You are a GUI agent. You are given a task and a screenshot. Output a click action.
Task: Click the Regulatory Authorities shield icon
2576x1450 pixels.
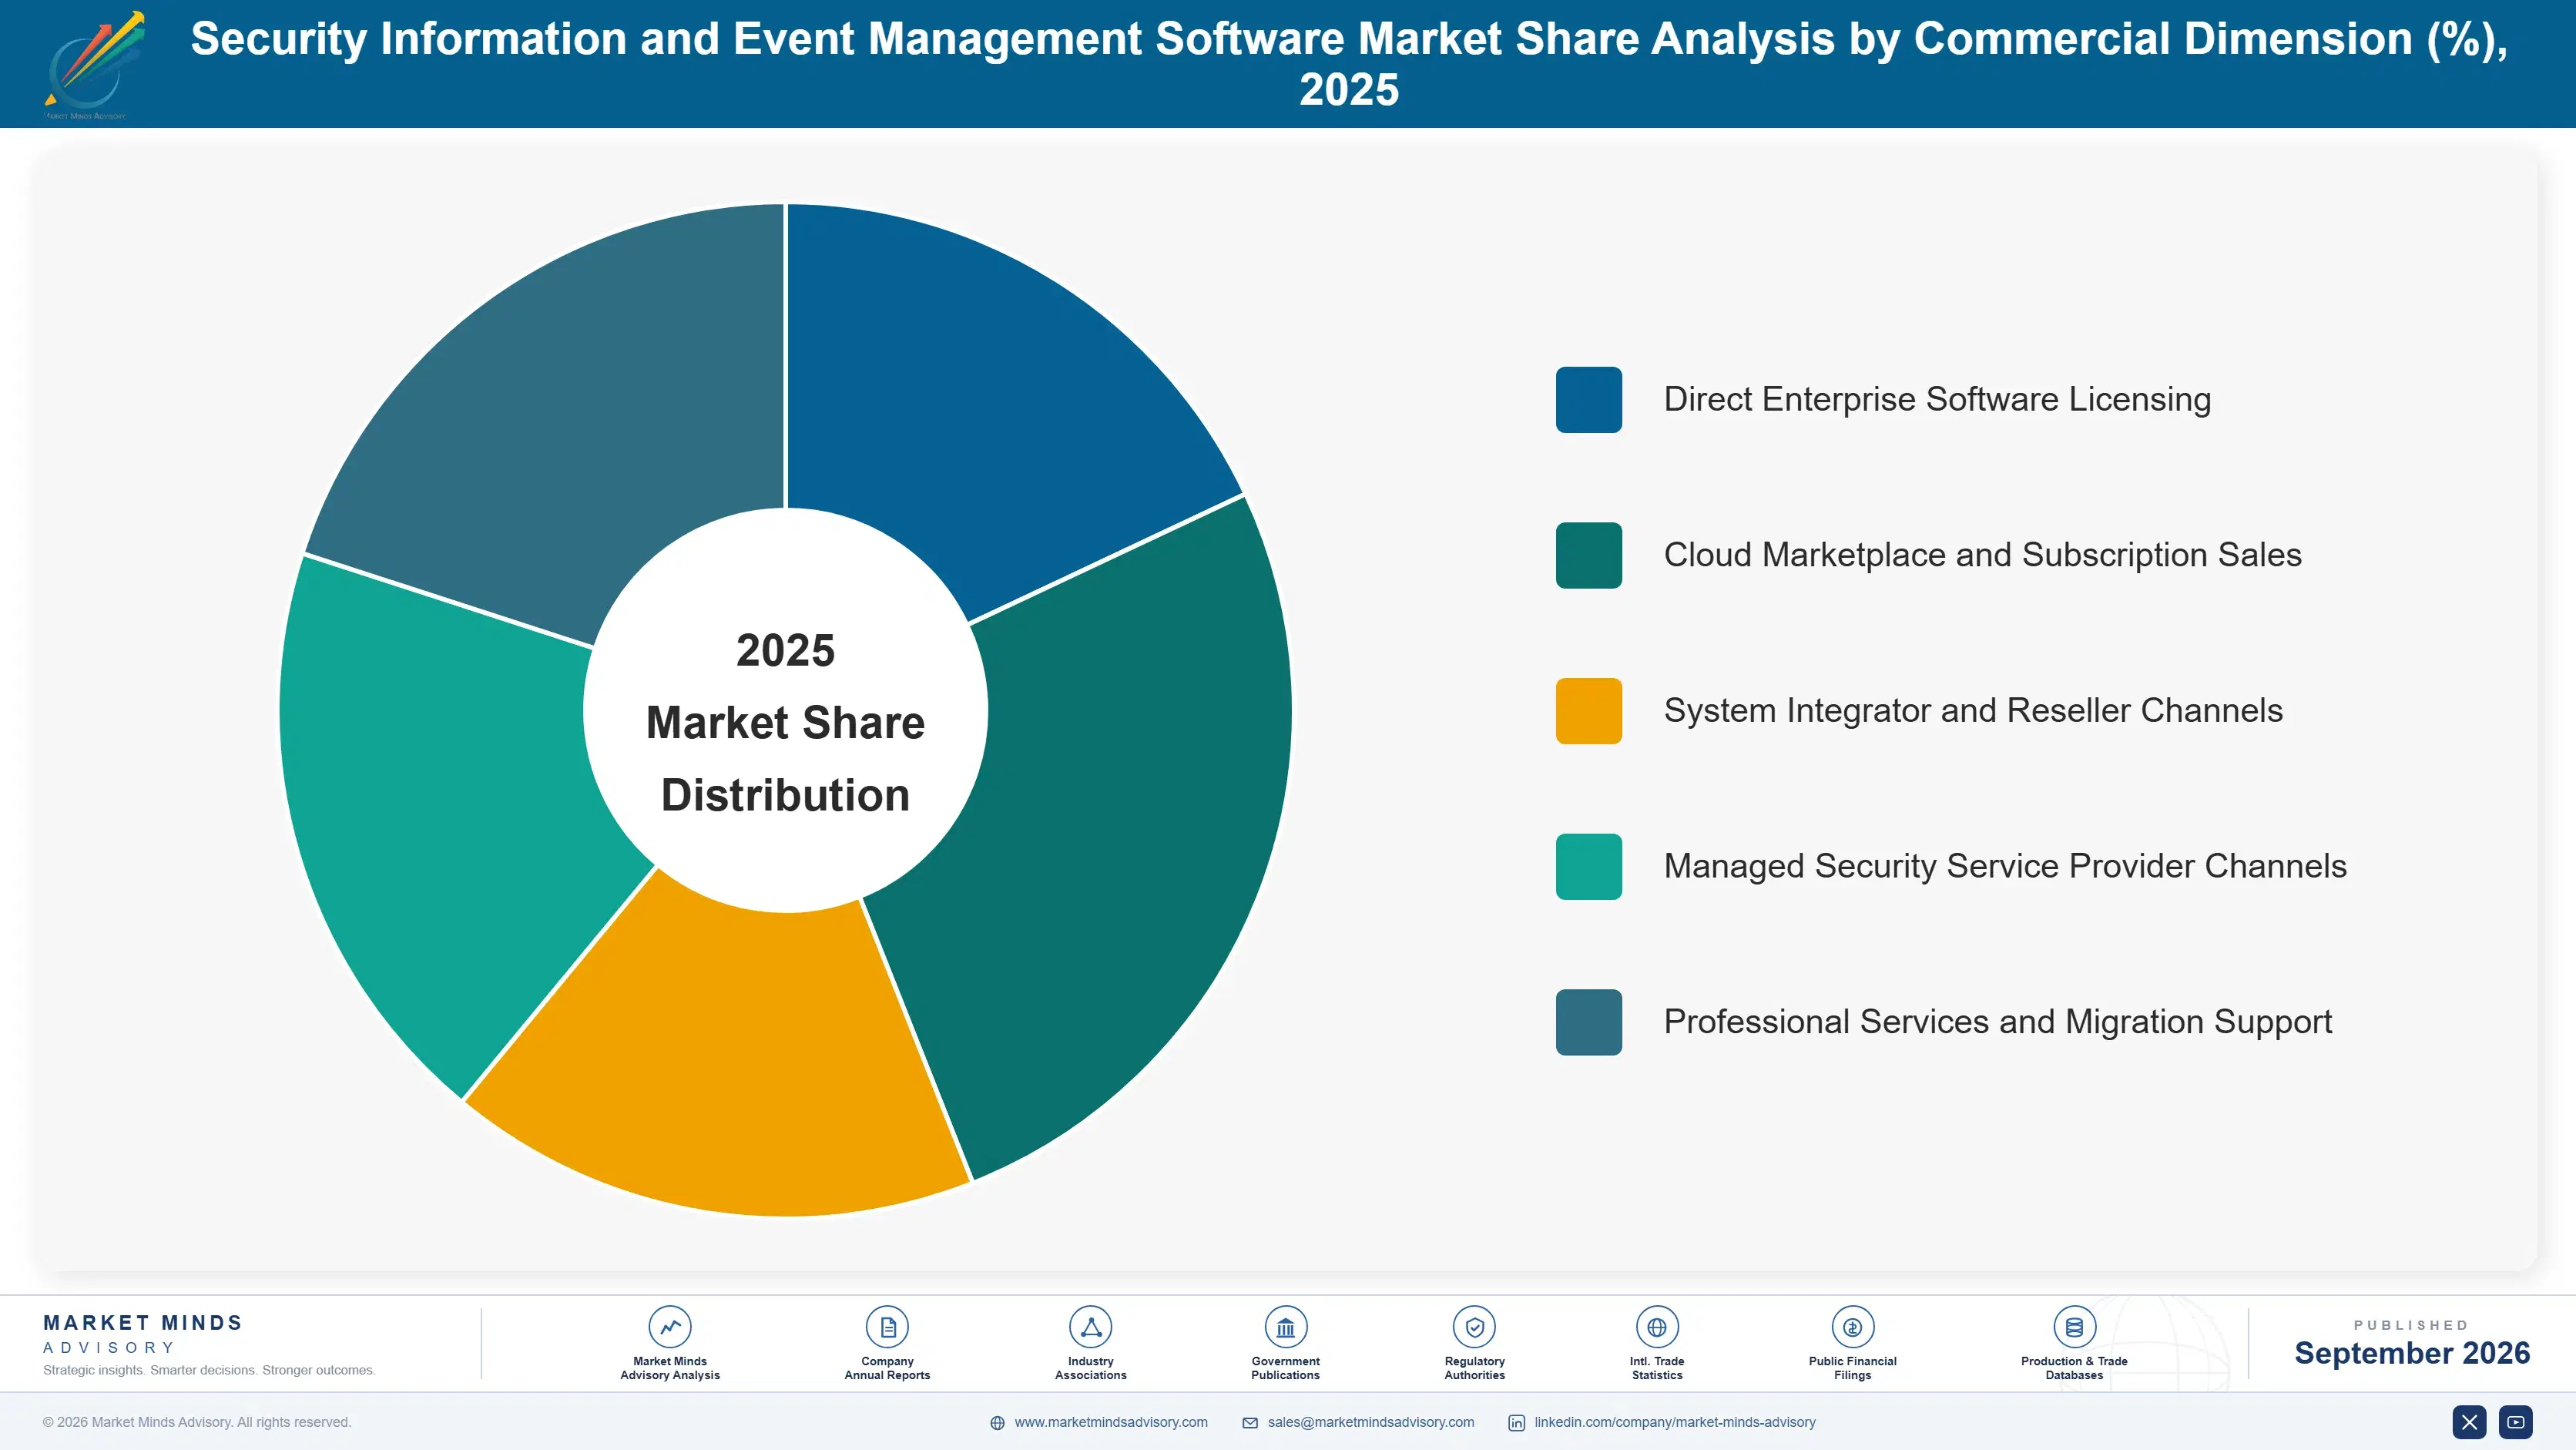[x=1474, y=1327]
